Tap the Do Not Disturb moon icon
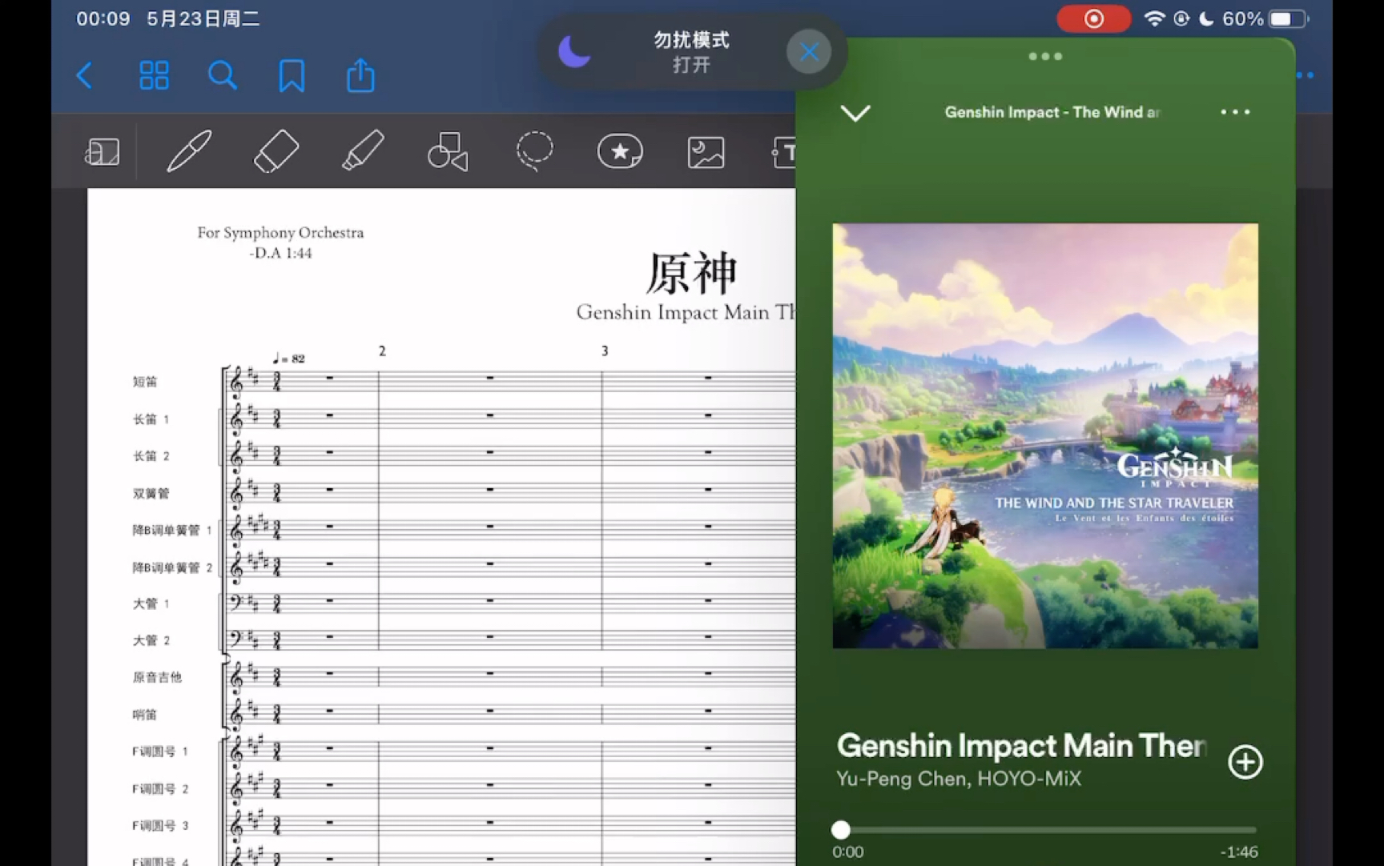Viewport: 1384px width, 866px height. coord(574,52)
